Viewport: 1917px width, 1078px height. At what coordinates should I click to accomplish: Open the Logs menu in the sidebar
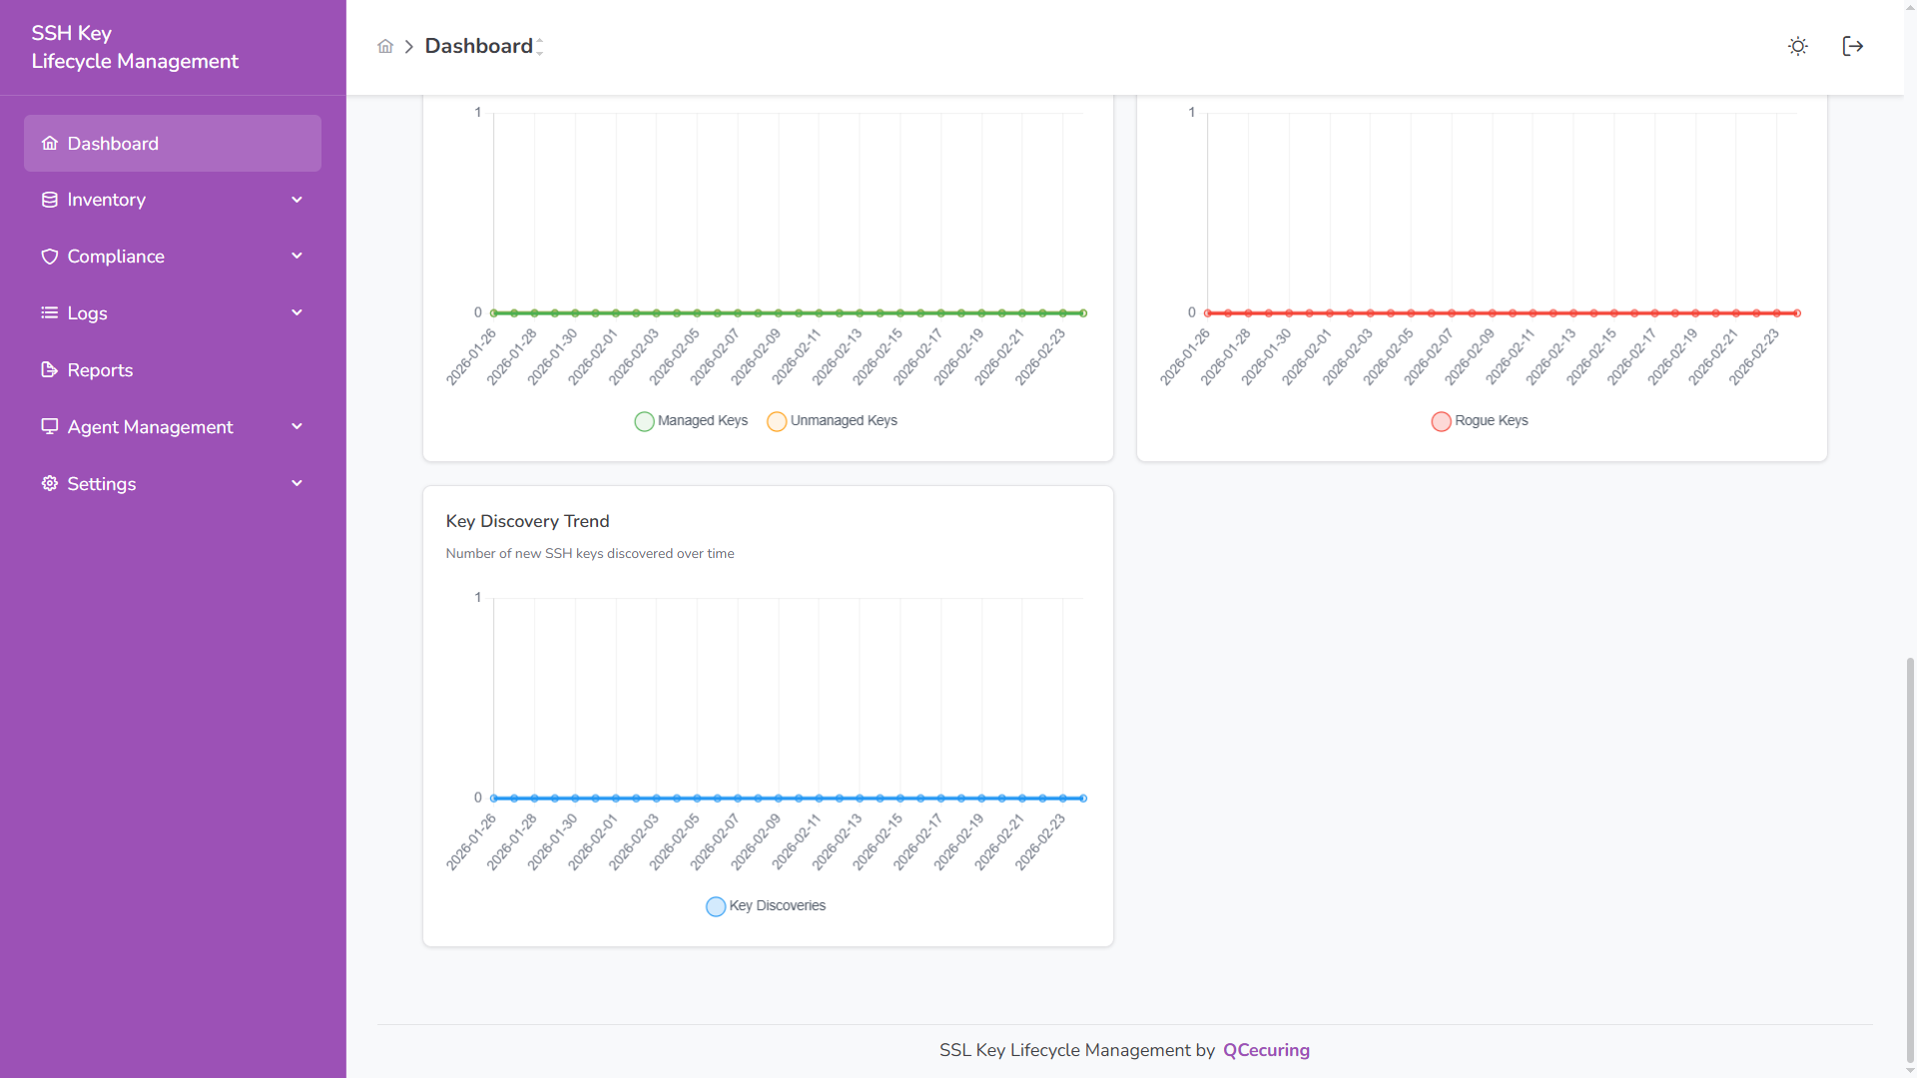tap(87, 312)
